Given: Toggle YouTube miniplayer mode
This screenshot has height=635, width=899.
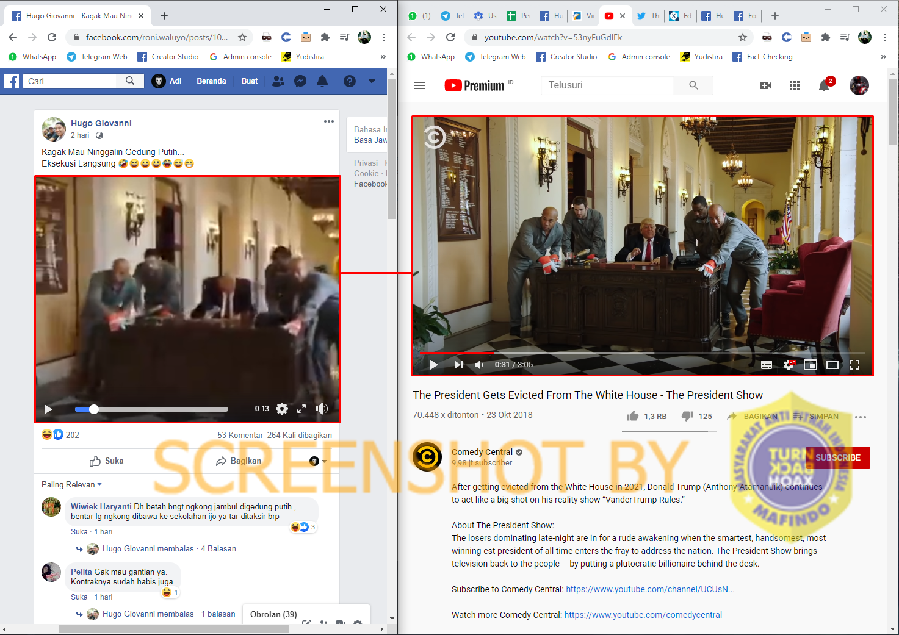Looking at the screenshot, I should coord(811,365).
